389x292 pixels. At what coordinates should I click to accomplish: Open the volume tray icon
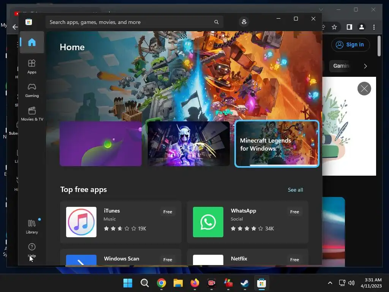pos(351,283)
